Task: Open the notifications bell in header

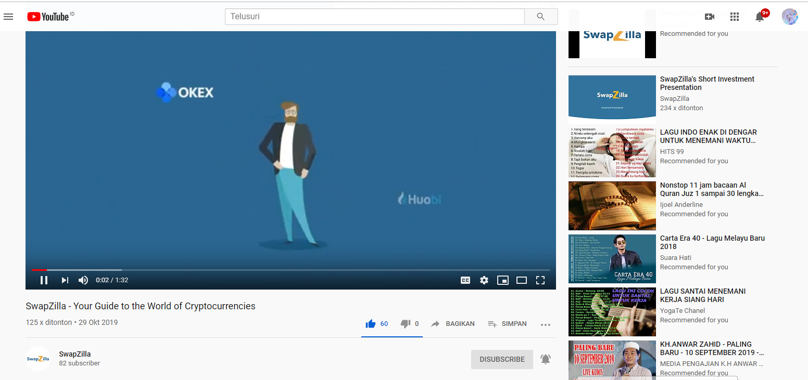Action: pyautogui.click(x=760, y=17)
